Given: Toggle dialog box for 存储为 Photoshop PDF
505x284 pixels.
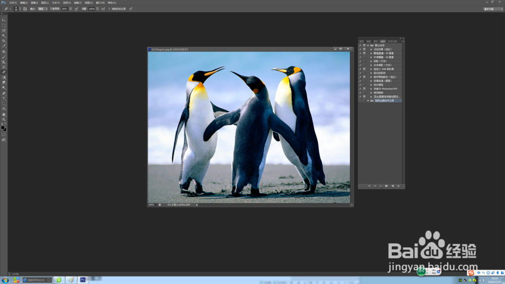Looking at the screenshot, I should coord(364,89).
